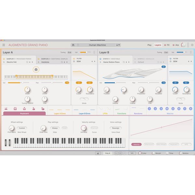This screenshot has width=195, height=195.
Task: Click the Layer A filter type icon beside SEM
Action: pyautogui.click(x=74, y=61)
